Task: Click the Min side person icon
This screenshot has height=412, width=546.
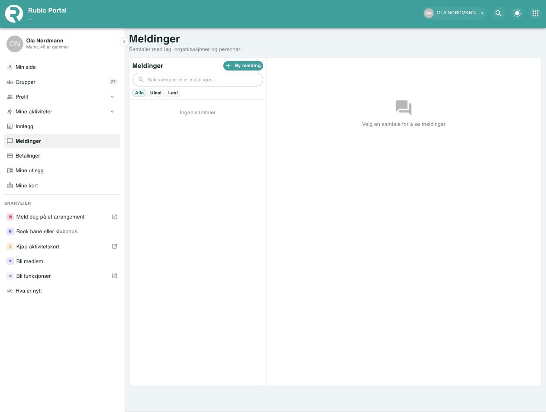Action: 10,67
